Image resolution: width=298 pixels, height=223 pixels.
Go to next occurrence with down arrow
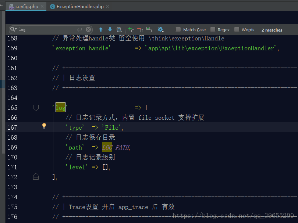(110, 29)
